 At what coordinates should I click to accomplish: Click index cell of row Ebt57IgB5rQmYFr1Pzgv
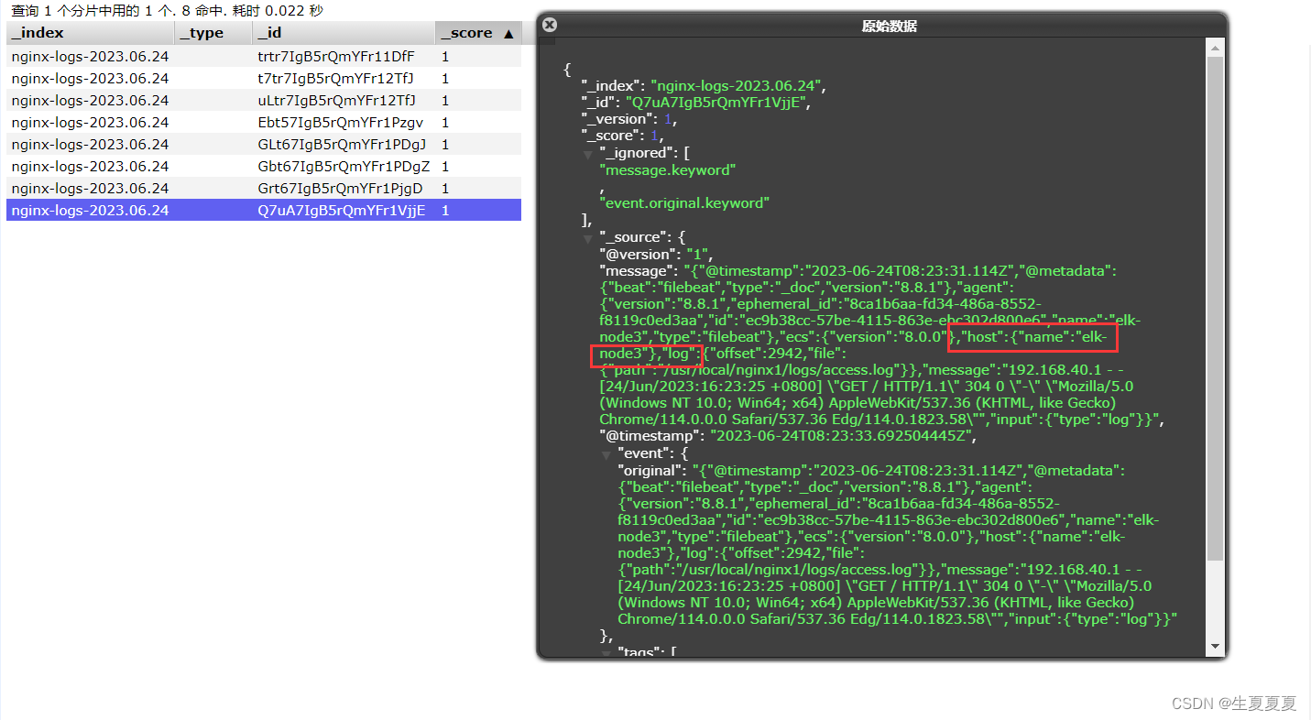point(90,123)
